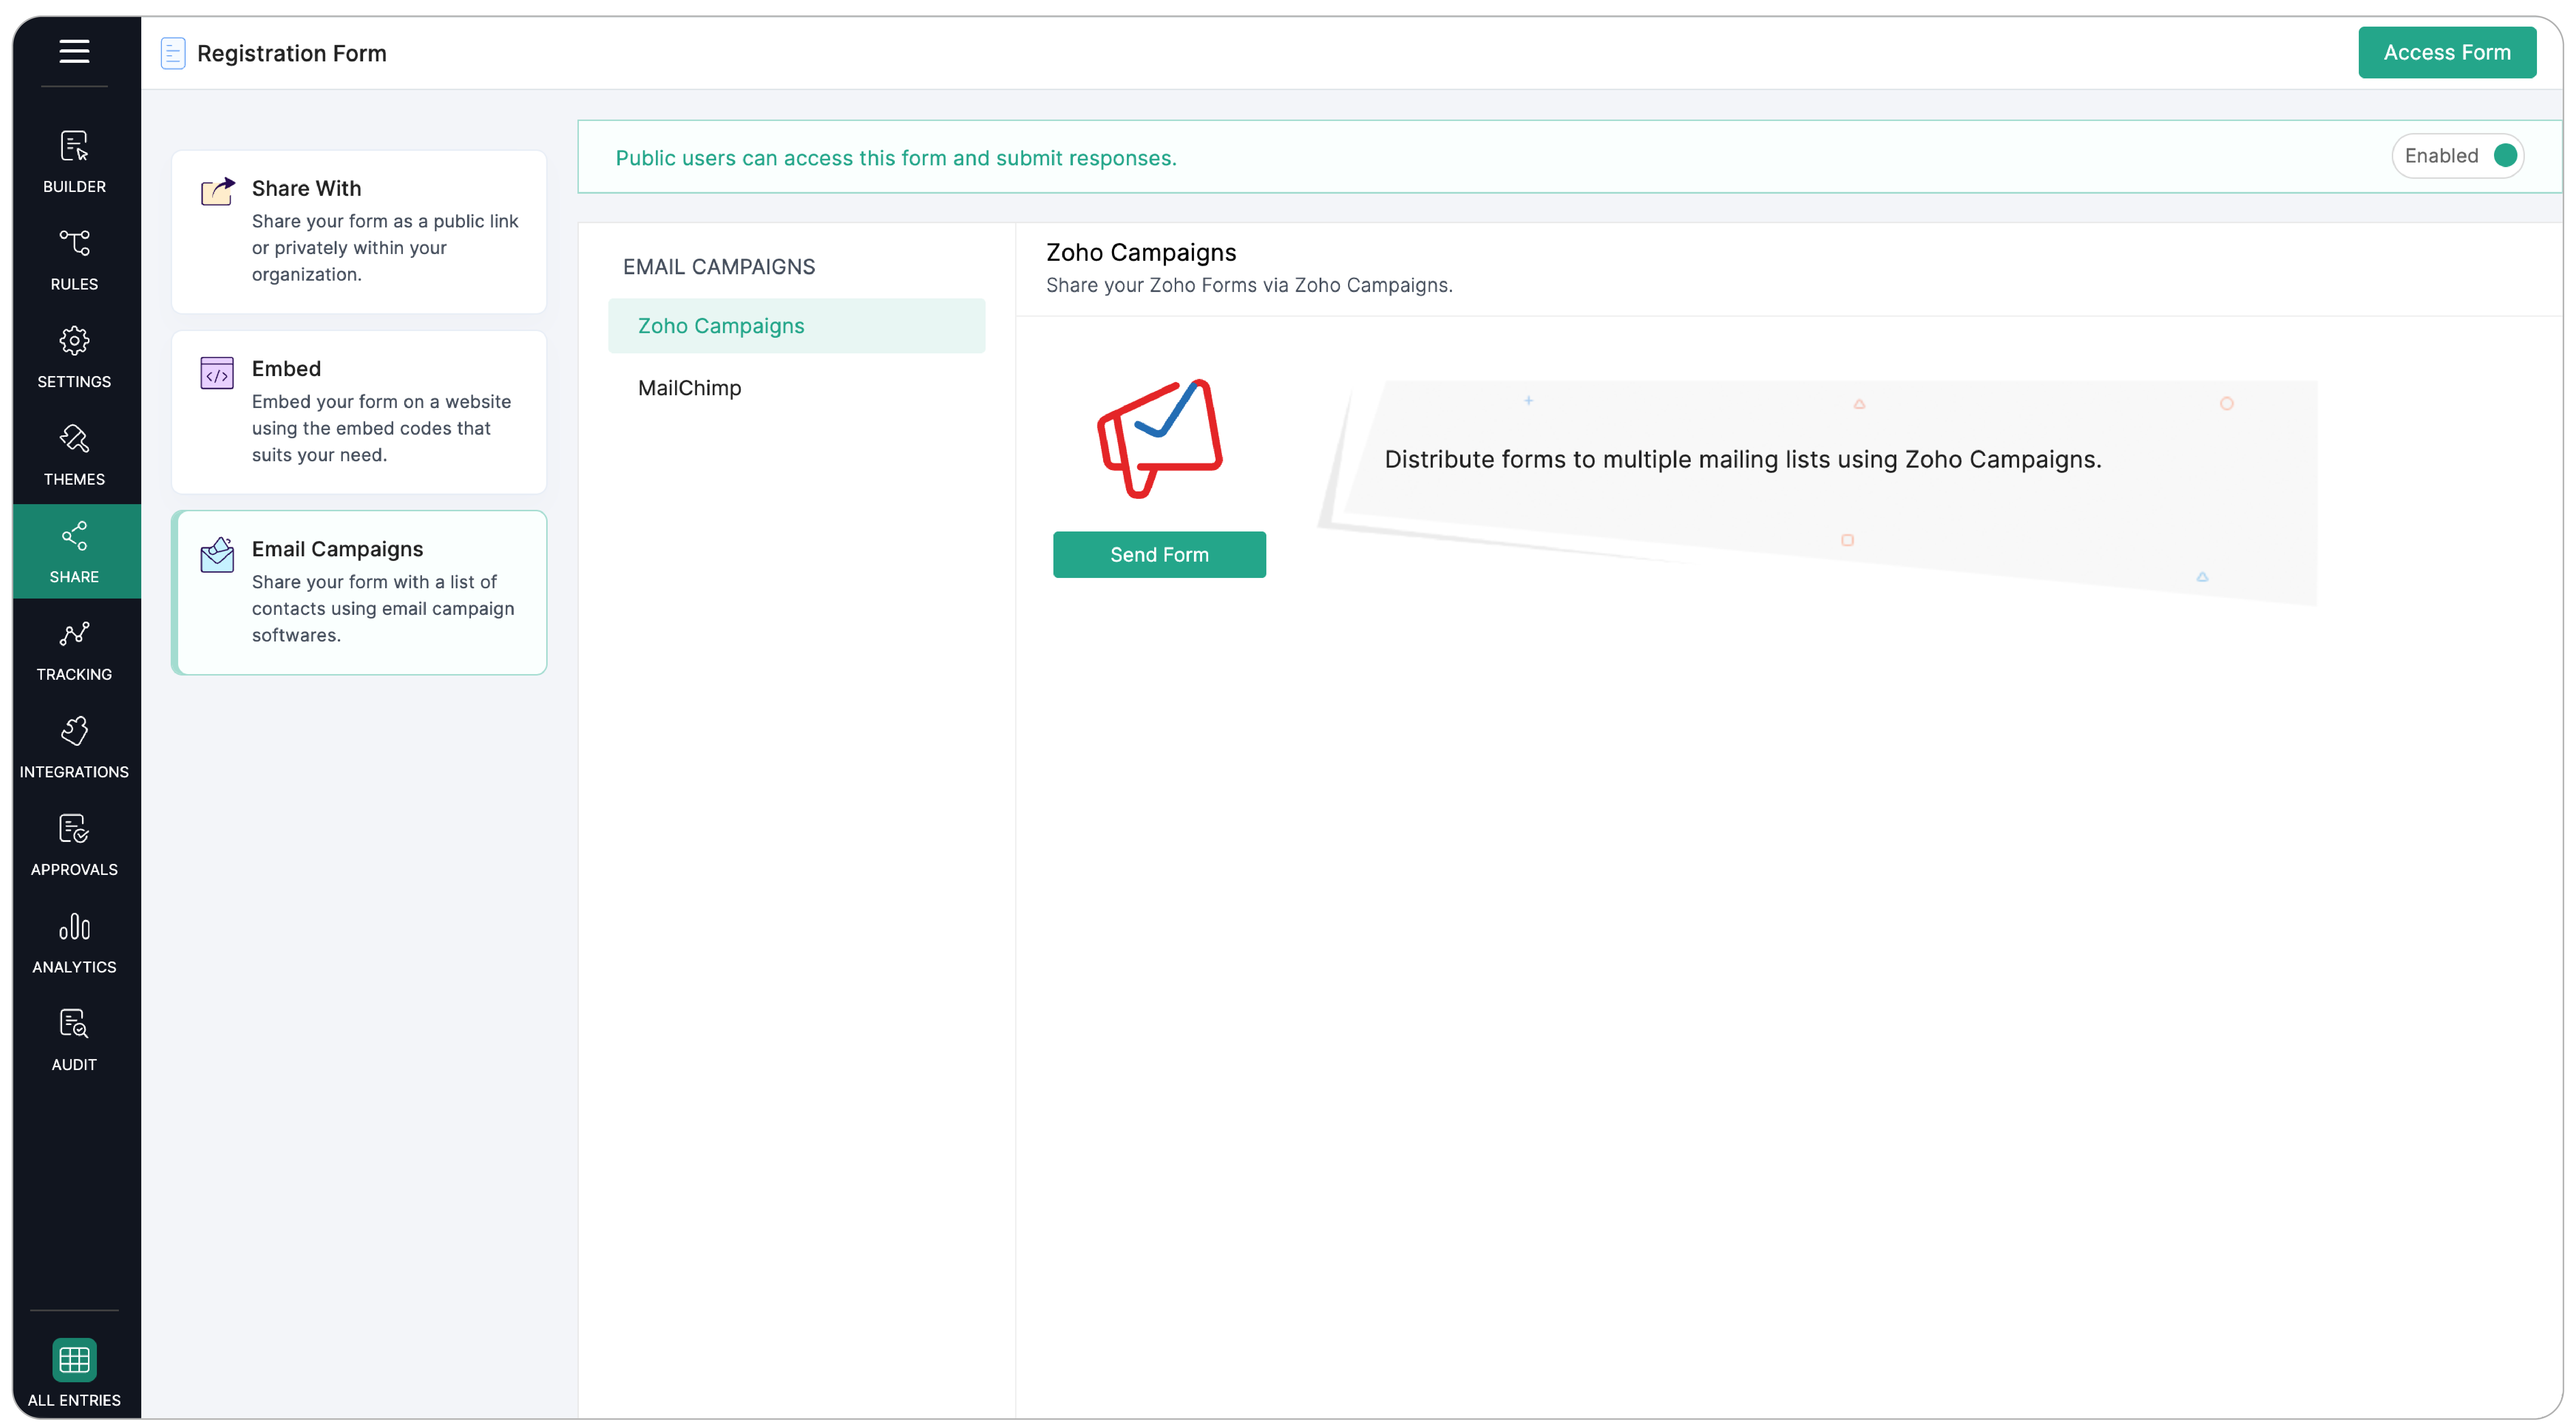Toggle the Enabled public access switch

click(x=2459, y=156)
